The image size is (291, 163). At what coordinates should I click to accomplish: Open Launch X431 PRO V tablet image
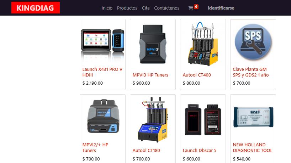102,43
